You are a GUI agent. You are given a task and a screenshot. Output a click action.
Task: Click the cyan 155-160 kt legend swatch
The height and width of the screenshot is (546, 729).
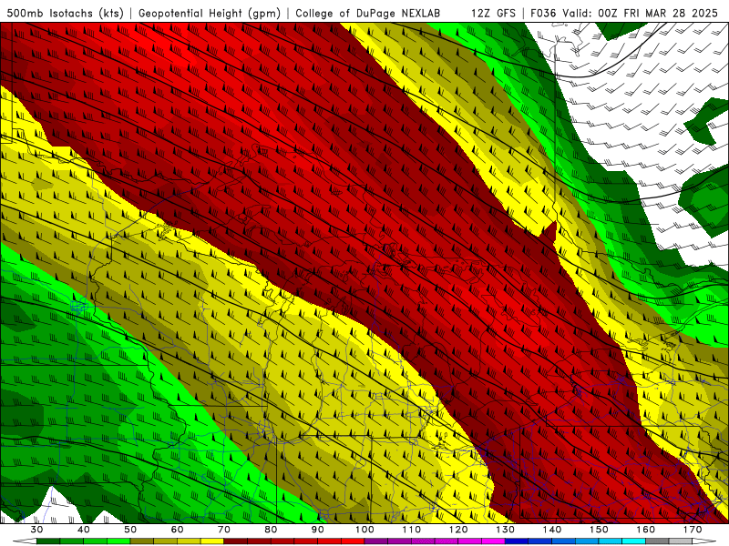click(x=633, y=541)
